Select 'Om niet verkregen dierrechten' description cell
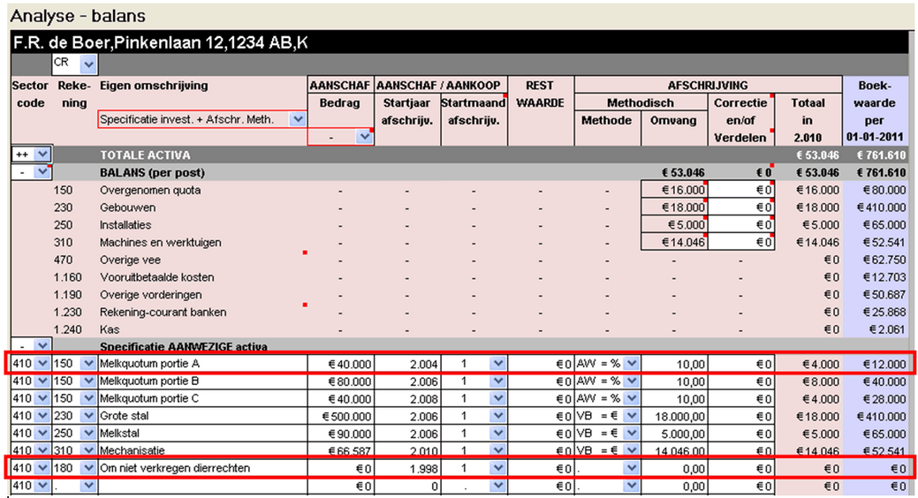 [x=201, y=468]
